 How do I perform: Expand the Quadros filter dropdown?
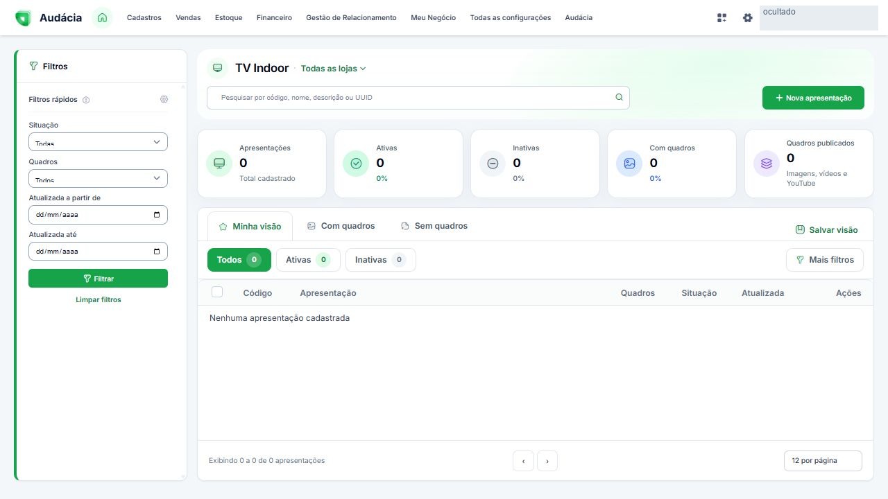pyautogui.click(x=98, y=178)
